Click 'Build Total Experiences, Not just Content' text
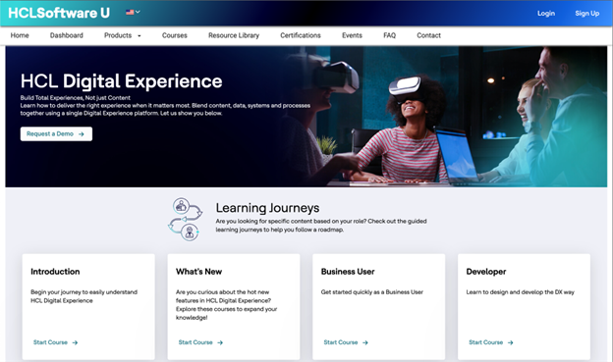The width and height of the screenshot is (613, 362). coord(75,98)
